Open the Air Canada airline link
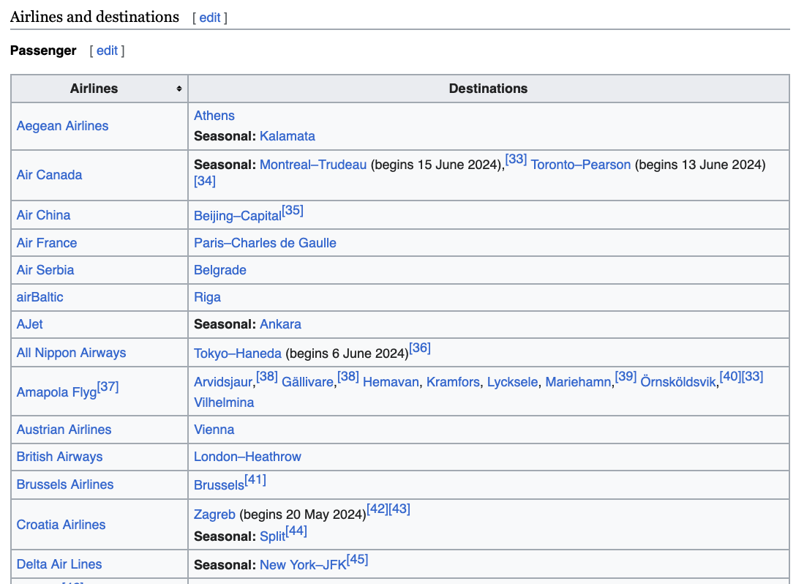 pos(49,175)
